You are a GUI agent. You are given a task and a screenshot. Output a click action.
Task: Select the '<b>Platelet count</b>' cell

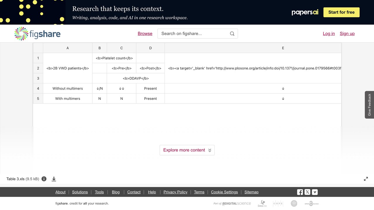(x=114, y=58)
